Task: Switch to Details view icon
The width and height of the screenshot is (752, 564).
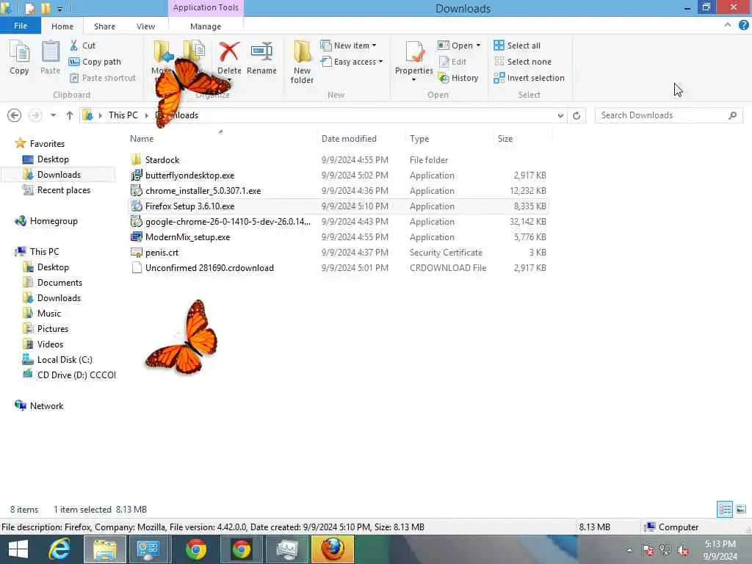Action: click(x=724, y=510)
